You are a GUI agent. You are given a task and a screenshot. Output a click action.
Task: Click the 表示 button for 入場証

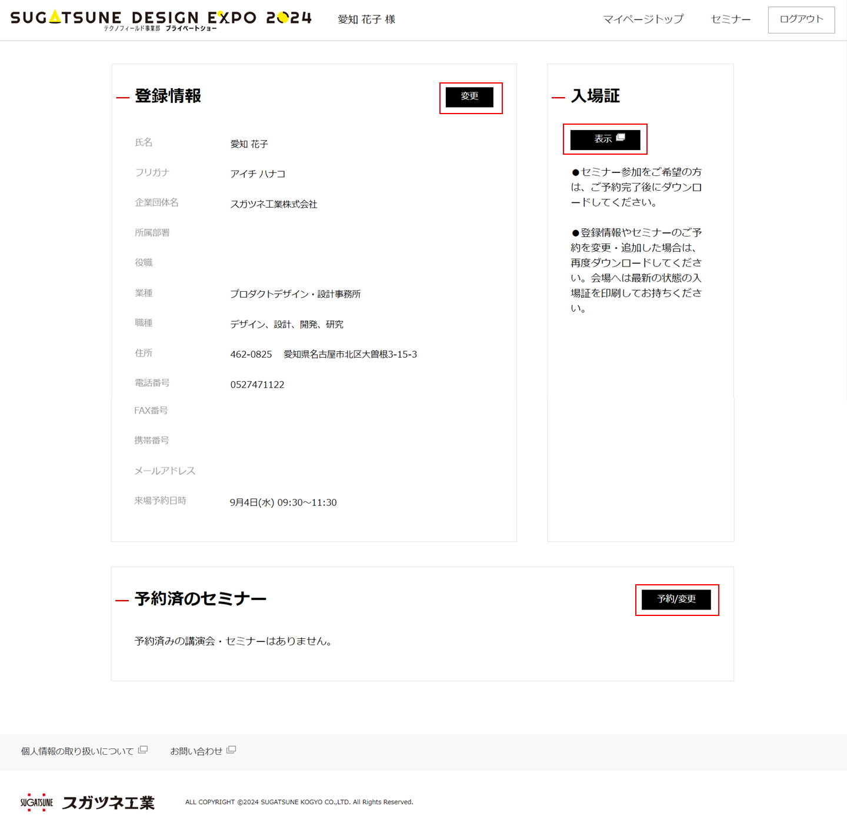605,139
